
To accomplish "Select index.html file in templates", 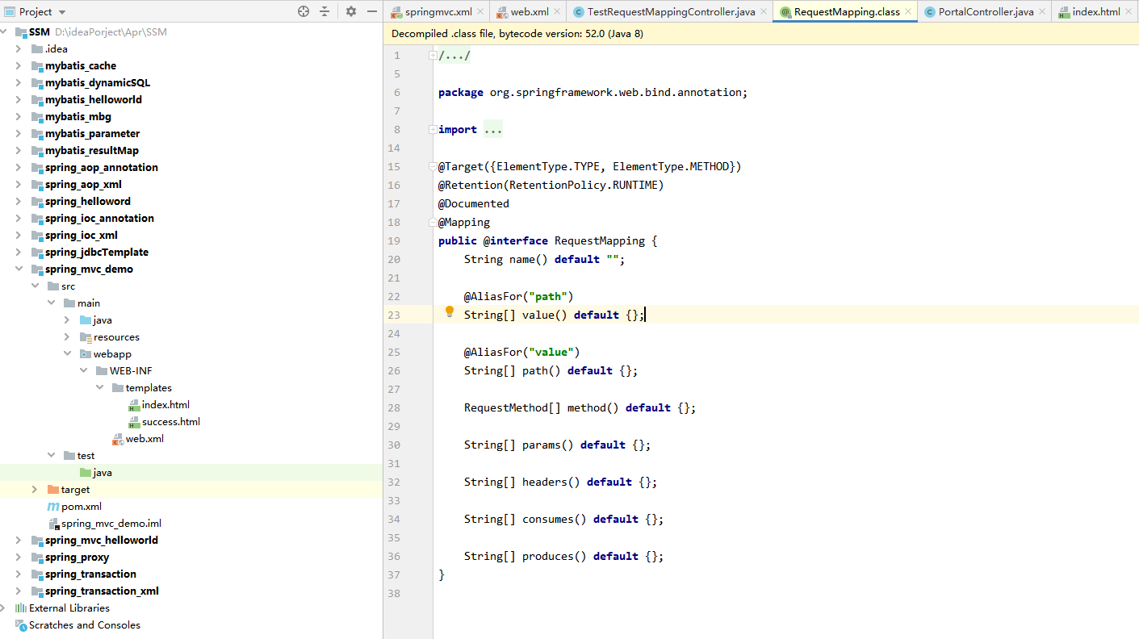I will coord(165,405).
